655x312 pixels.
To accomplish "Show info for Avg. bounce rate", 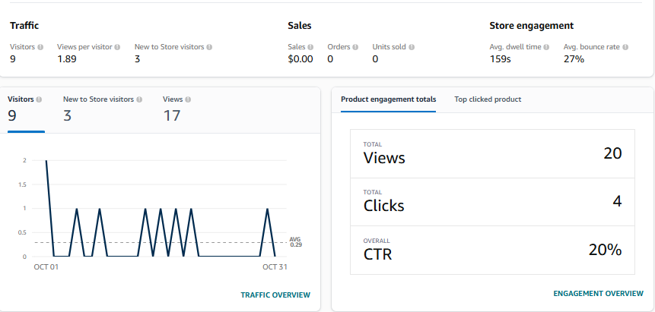I will coord(625,47).
